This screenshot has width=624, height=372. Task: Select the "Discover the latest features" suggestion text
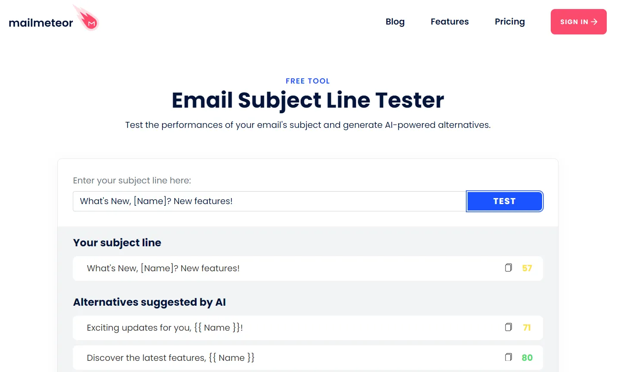[x=171, y=358]
